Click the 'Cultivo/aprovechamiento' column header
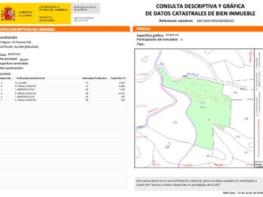The width and height of the screenshot is (263, 197). (31, 78)
